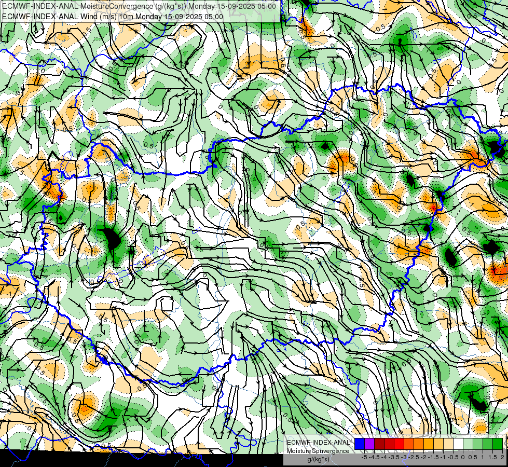Click the darkest green swatch ending at 2
The image size is (508, 467).
(x=498, y=444)
